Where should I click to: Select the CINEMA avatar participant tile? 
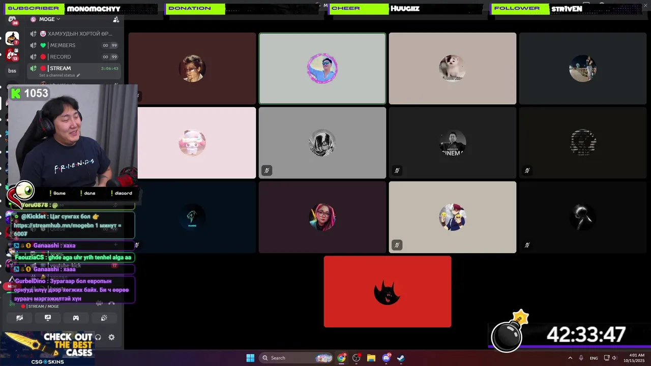(x=453, y=143)
